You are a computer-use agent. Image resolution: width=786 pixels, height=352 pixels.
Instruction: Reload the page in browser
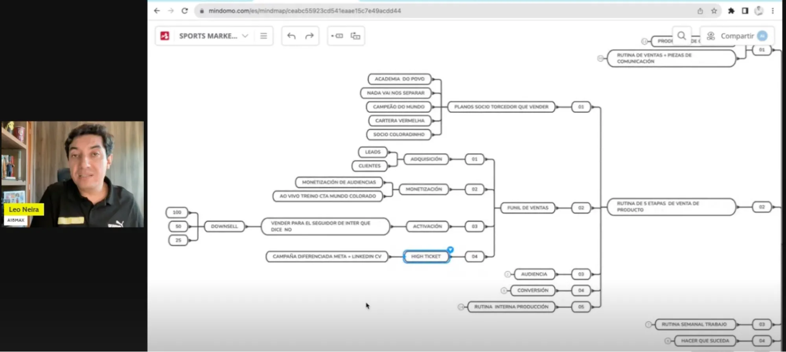[184, 11]
